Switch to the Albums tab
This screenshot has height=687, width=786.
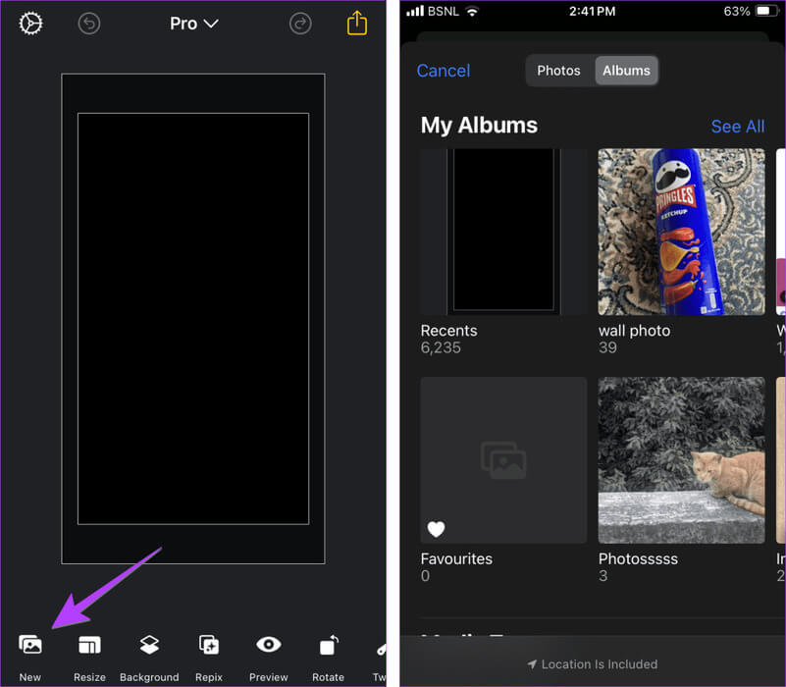tap(626, 71)
